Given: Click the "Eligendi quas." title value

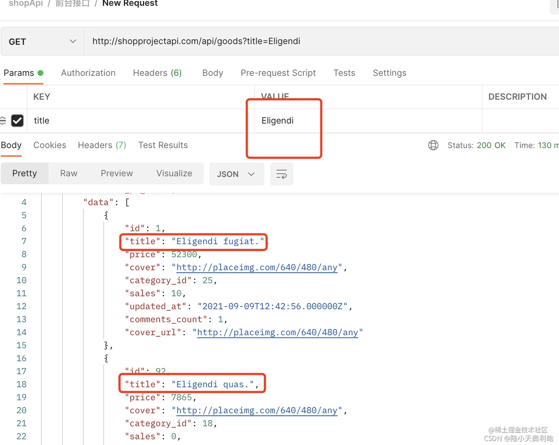Looking at the screenshot, I should pyautogui.click(x=213, y=385).
